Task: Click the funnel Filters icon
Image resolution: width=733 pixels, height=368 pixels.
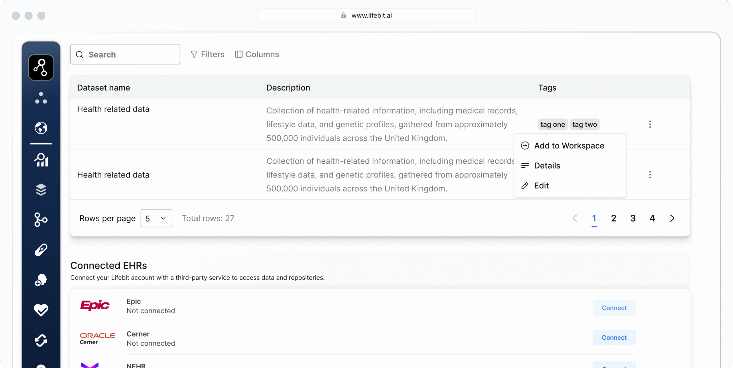Action: [194, 54]
